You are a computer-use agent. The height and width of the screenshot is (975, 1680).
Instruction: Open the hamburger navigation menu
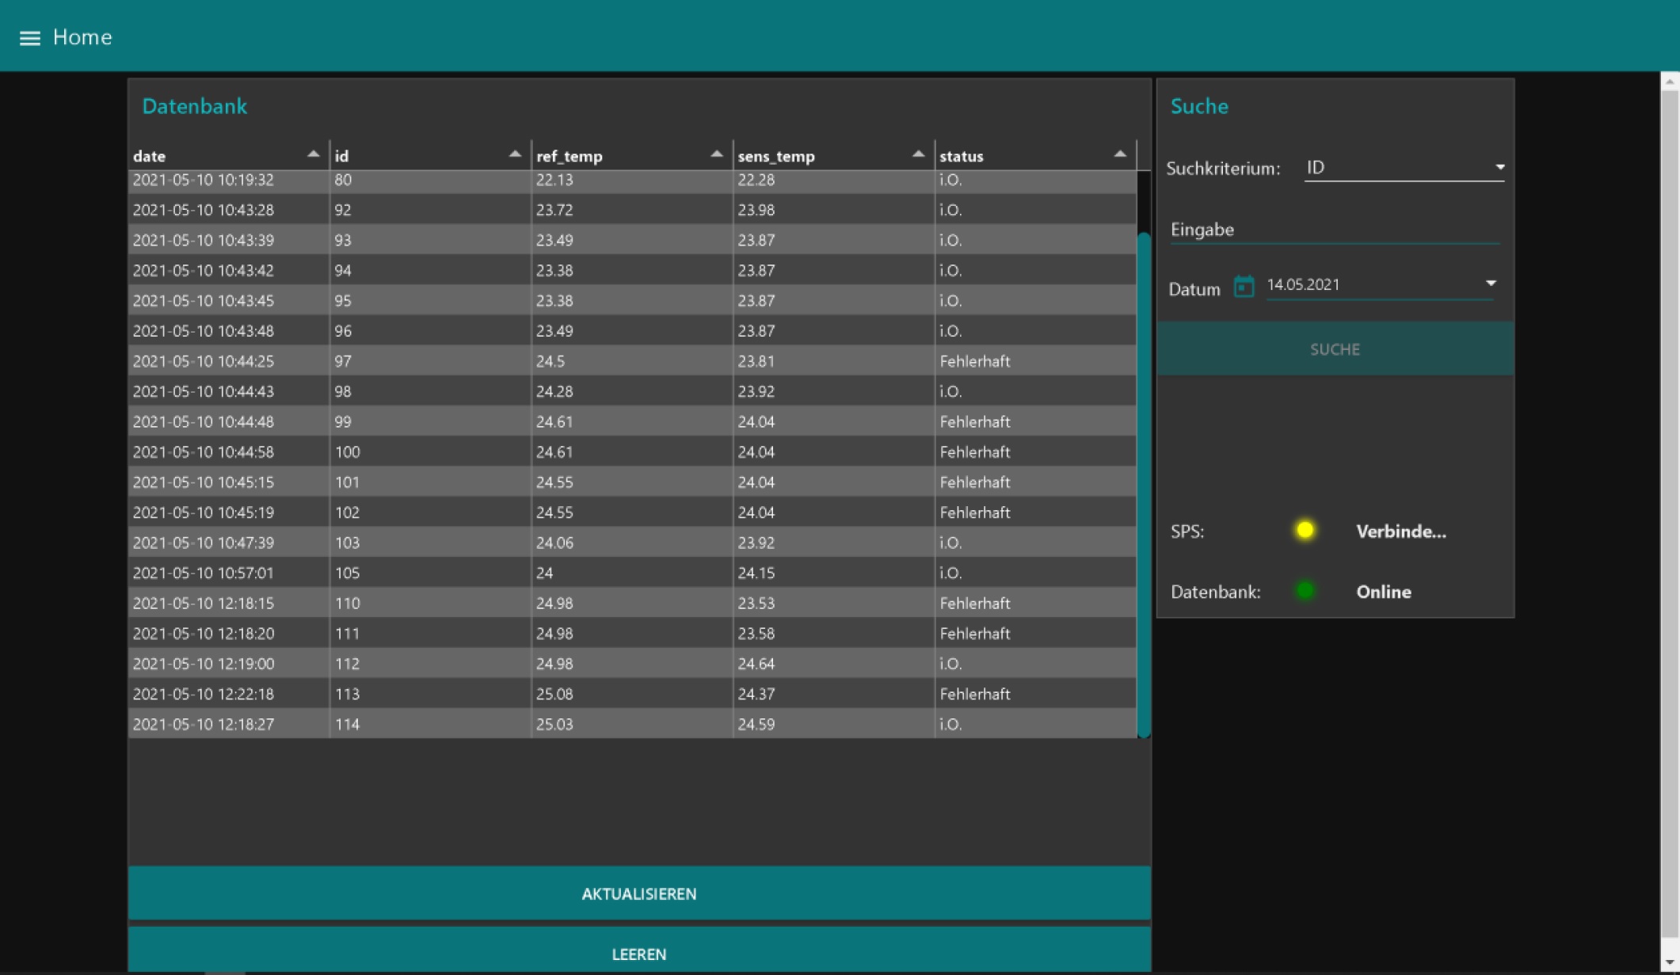click(x=29, y=38)
